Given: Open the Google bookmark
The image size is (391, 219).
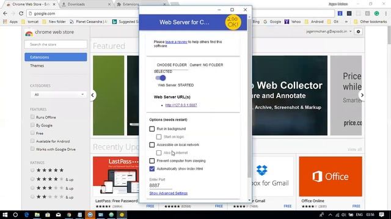Looking at the screenshot, I should coord(272,22).
